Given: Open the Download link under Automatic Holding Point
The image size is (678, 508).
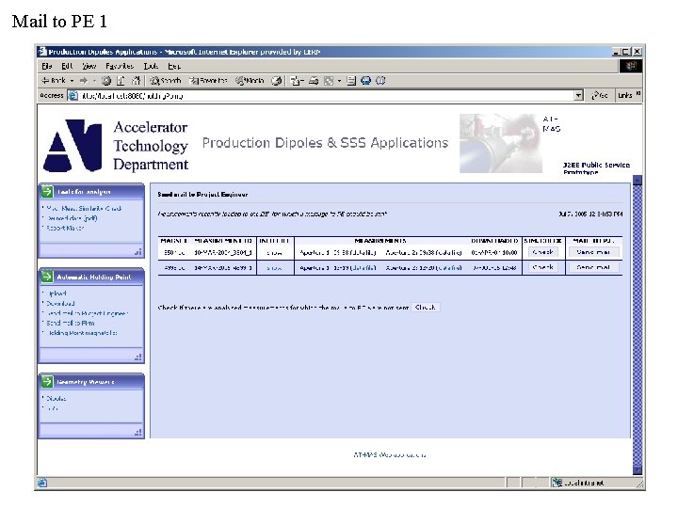Looking at the screenshot, I should coord(60,303).
